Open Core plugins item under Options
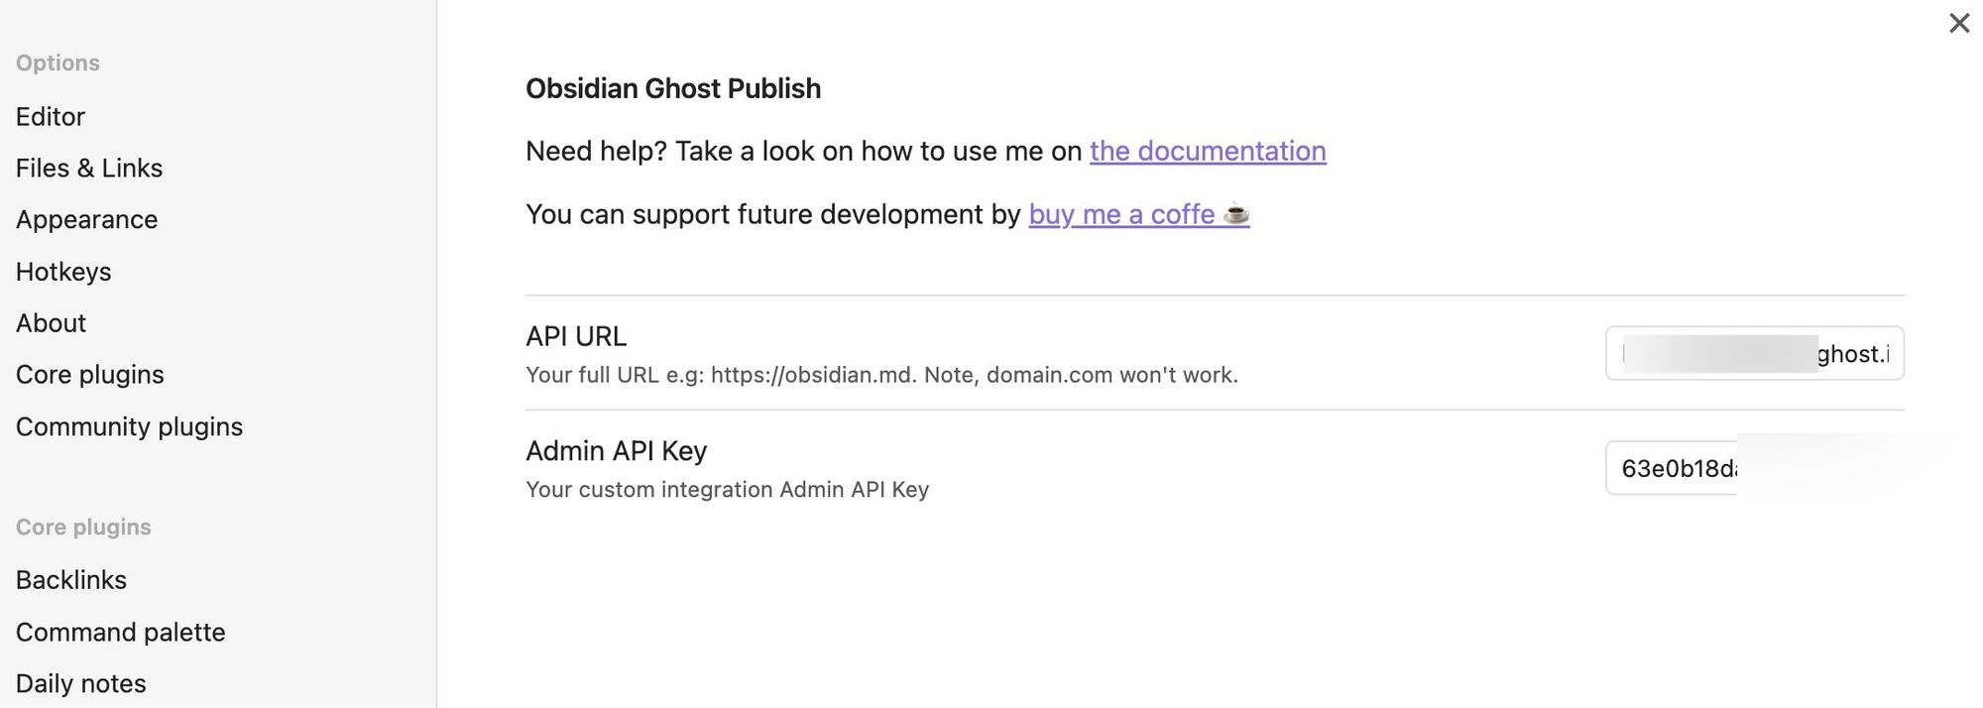The width and height of the screenshot is (1983, 708). (89, 375)
